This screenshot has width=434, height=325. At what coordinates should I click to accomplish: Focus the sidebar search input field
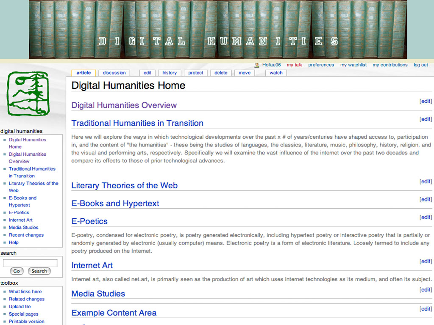[30, 263]
